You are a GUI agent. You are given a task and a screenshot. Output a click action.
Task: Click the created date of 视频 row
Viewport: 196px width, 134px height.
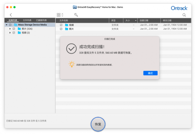149,25
